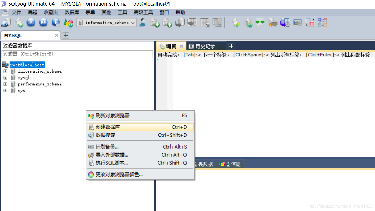Open the database synchronization icon
Image resolution: width=375 pixels, height=211 pixels.
click(249, 23)
